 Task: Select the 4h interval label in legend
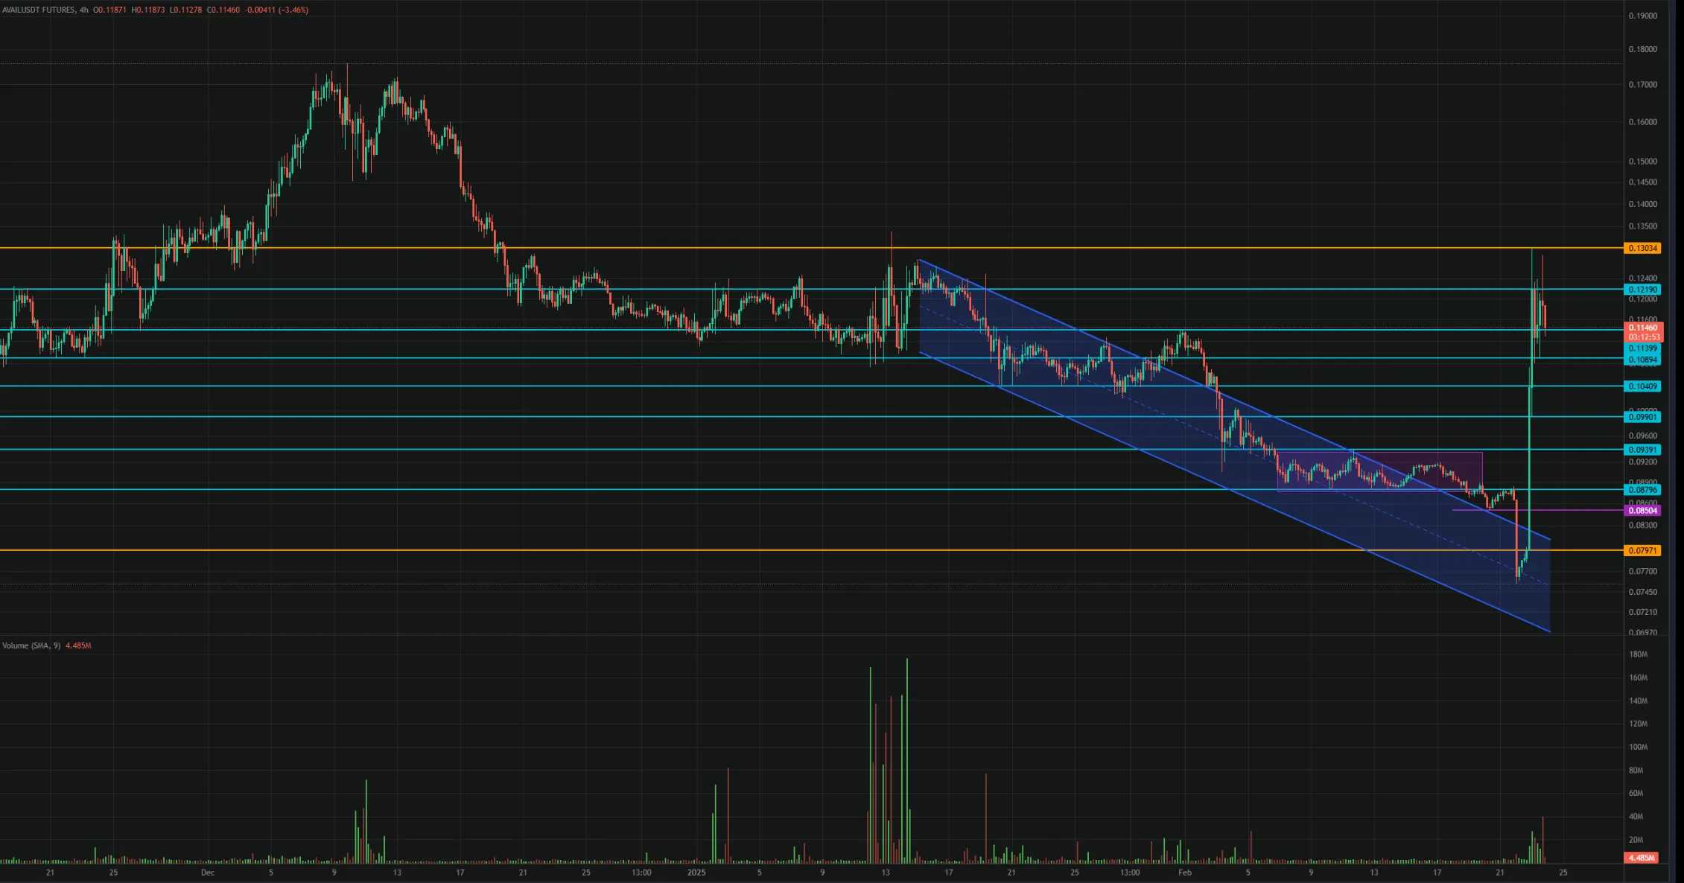(84, 10)
